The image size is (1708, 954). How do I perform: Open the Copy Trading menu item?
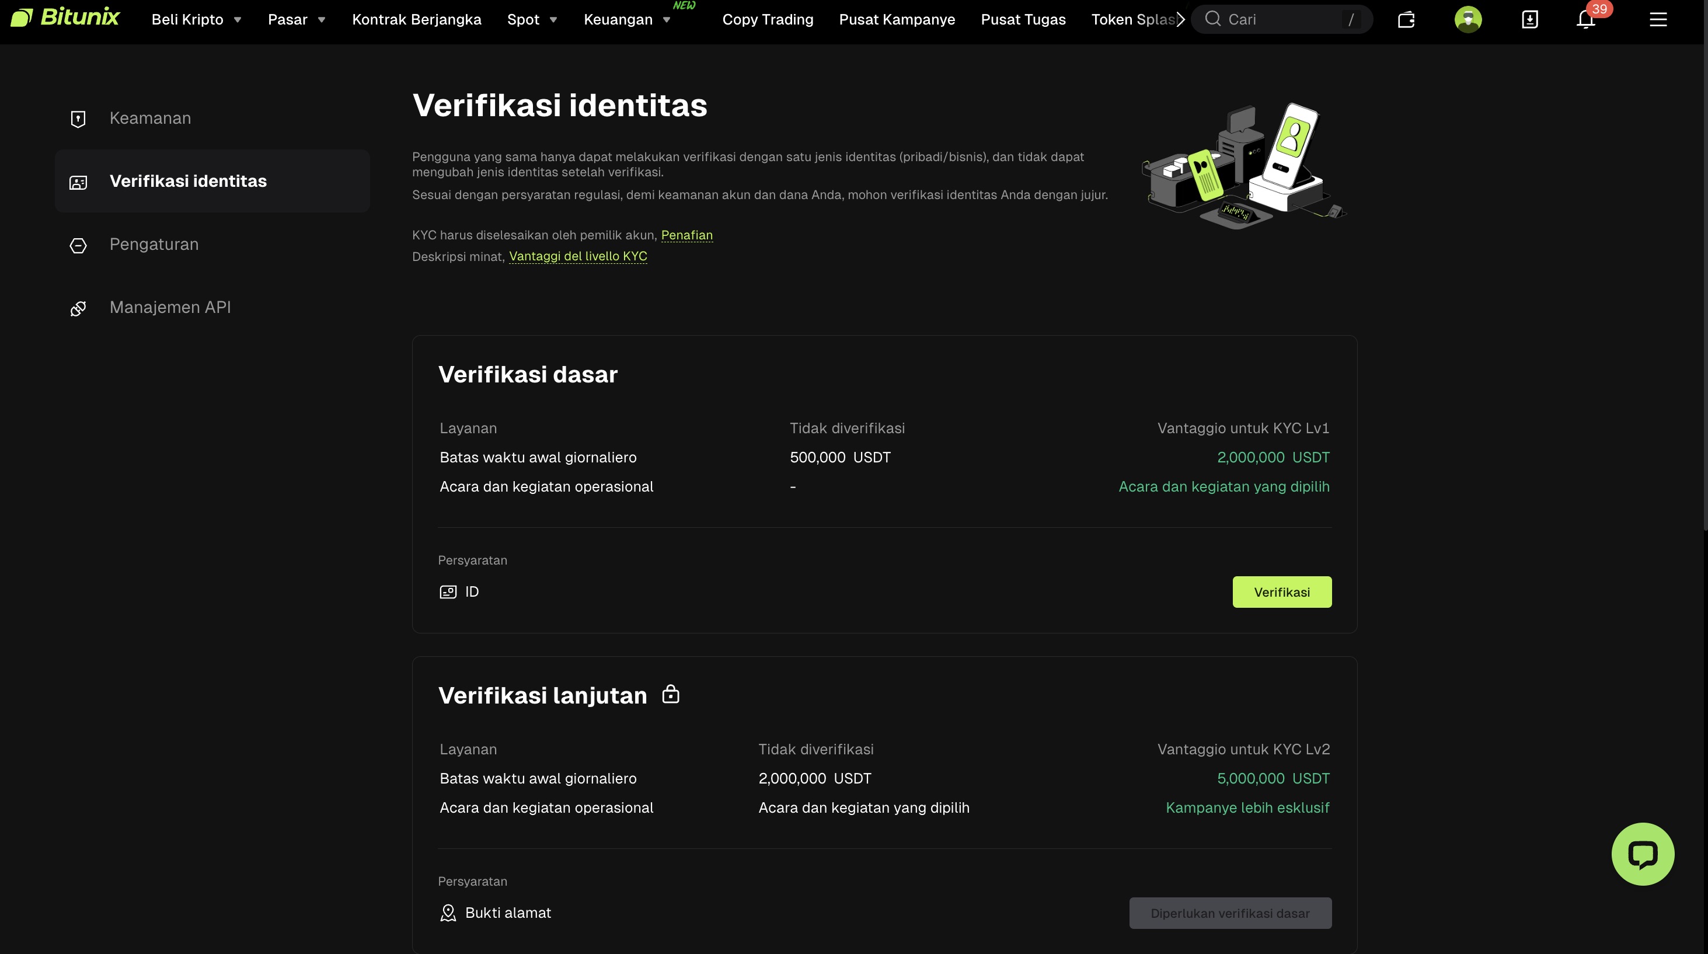click(767, 19)
